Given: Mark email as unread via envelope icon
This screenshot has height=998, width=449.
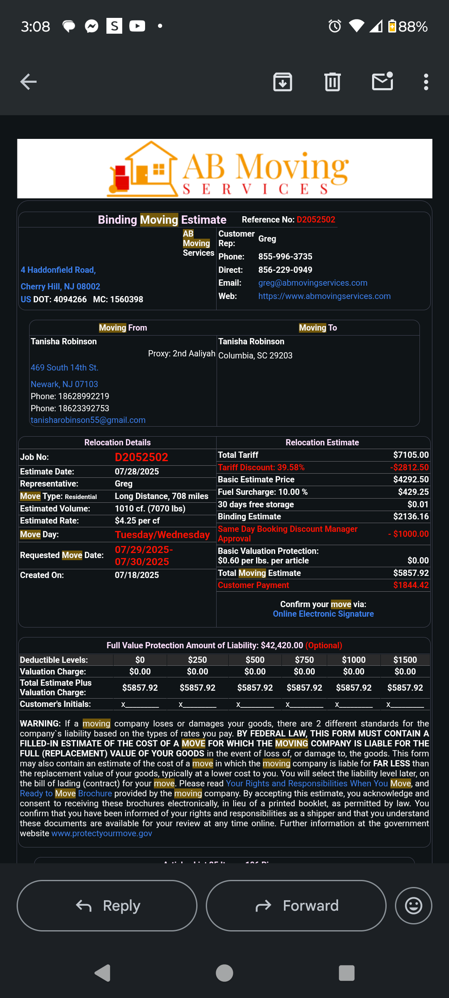Looking at the screenshot, I should [382, 82].
